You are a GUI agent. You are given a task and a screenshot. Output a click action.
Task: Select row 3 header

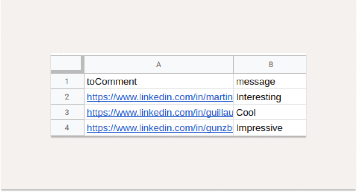[67, 112]
